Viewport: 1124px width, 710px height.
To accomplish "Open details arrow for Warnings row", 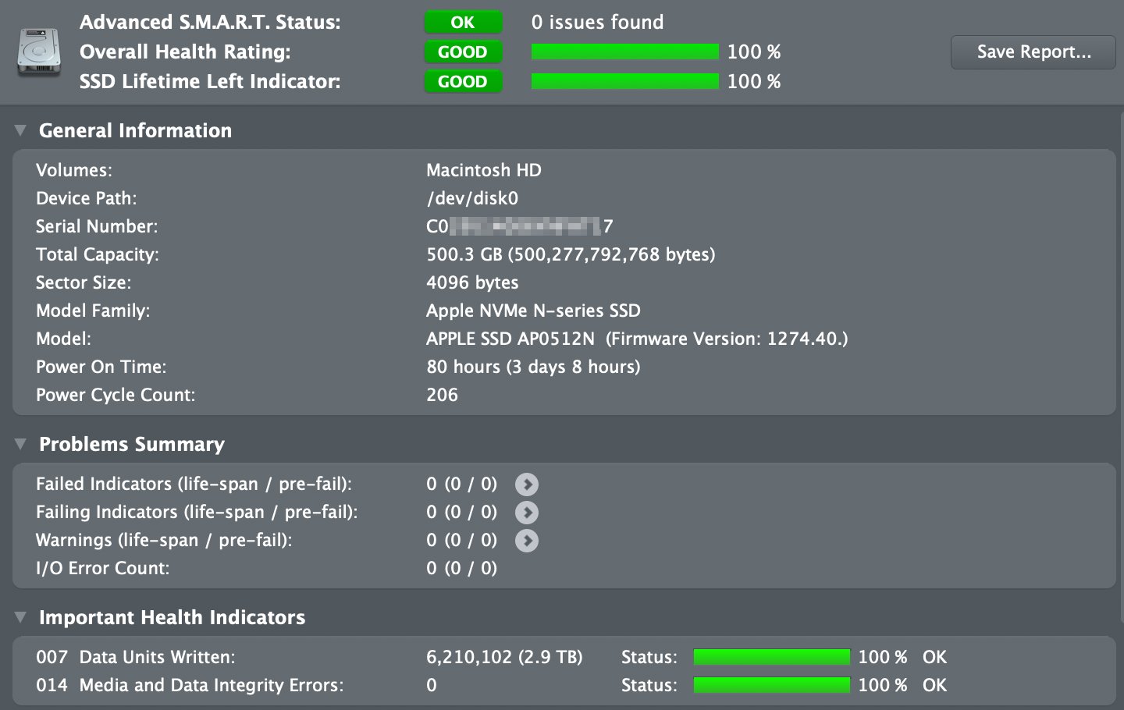I will point(527,541).
